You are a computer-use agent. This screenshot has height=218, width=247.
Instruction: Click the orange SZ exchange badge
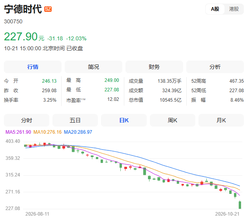tap(48, 9)
